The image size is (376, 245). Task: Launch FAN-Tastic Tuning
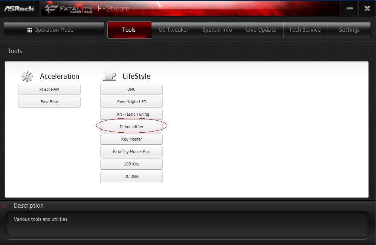pos(131,114)
